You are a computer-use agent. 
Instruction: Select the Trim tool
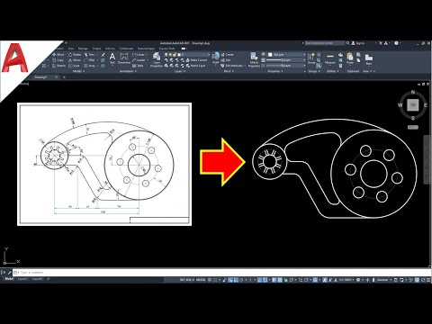click(x=90, y=55)
